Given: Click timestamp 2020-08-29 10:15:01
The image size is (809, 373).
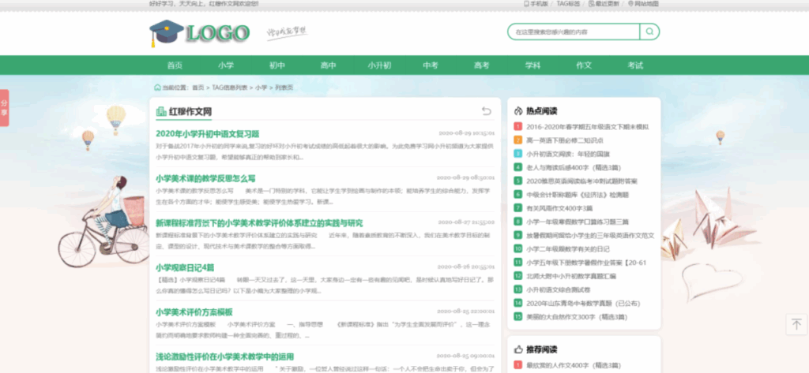Looking at the screenshot, I should point(466,133).
